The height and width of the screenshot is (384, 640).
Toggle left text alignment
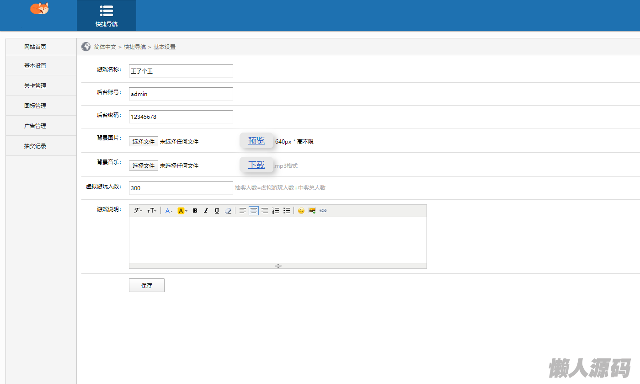click(x=243, y=211)
